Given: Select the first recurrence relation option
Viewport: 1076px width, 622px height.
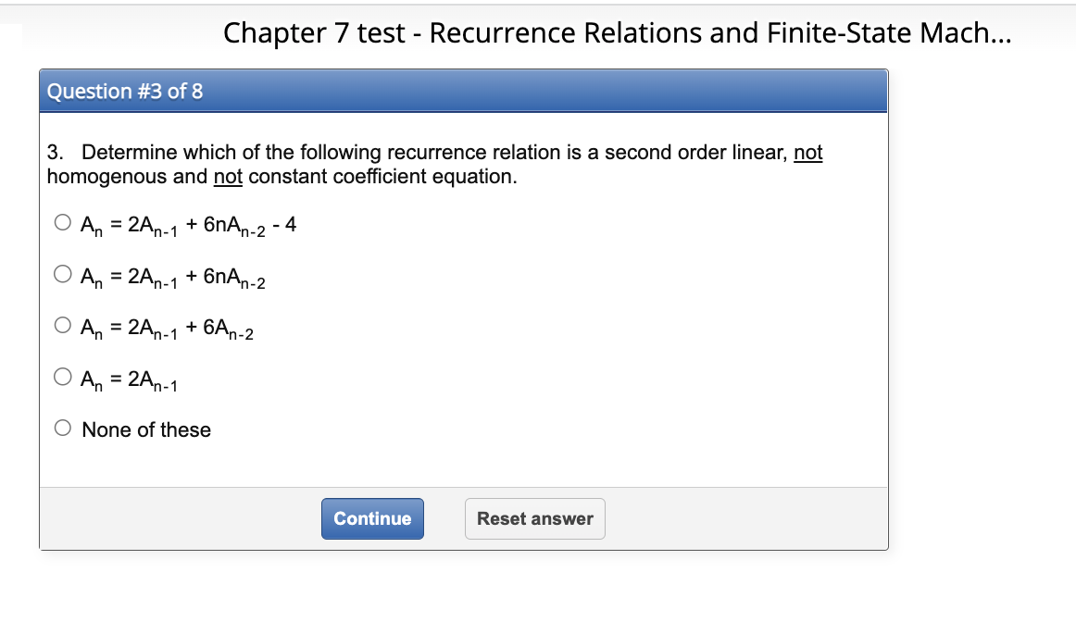Looking at the screenshot, I should coord(61,222).
